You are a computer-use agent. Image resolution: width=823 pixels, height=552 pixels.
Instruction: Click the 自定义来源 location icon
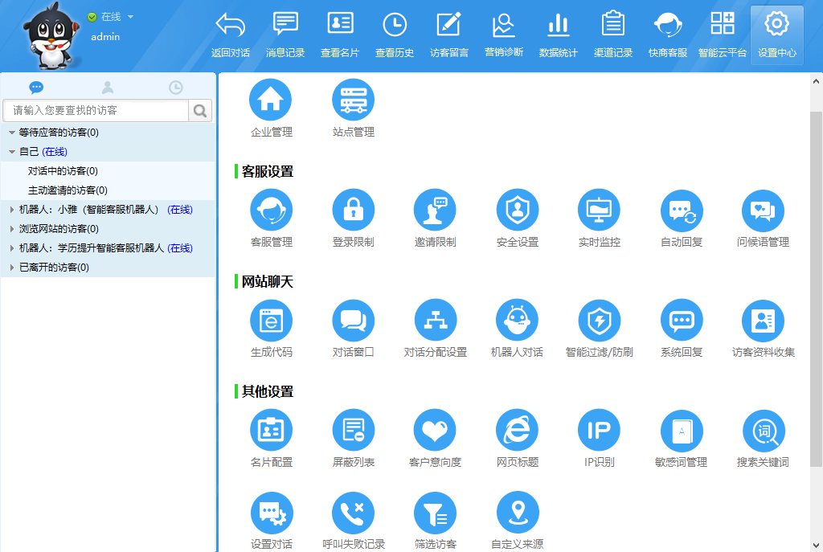[517, 513]
